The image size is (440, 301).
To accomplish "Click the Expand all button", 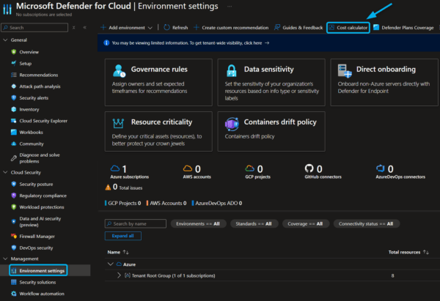I will (x=123, y=236).
